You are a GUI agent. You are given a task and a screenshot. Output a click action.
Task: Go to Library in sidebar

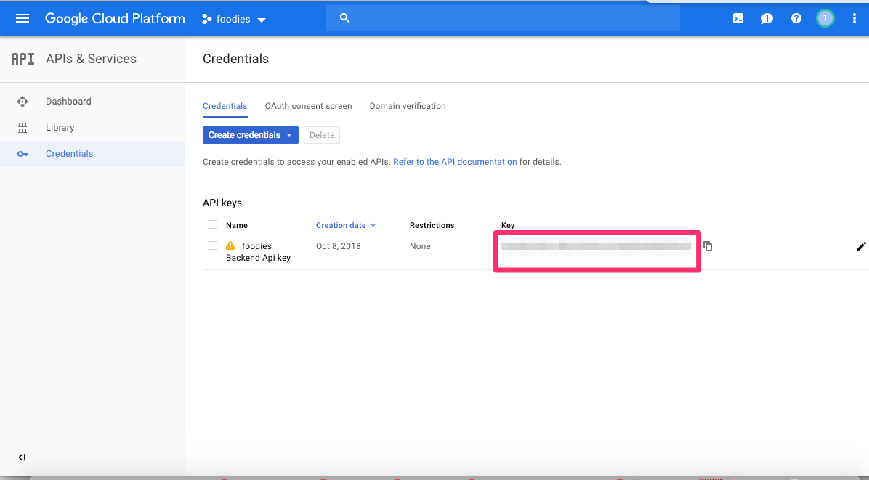pos(60,128)
